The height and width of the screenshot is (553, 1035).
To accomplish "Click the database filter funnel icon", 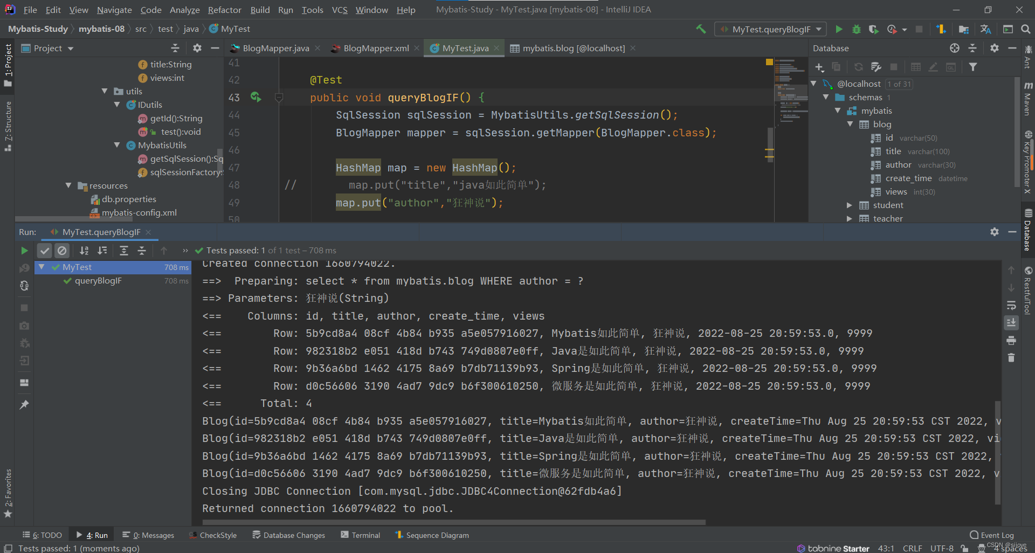I will pyautogui.click(x=973, y=67).
